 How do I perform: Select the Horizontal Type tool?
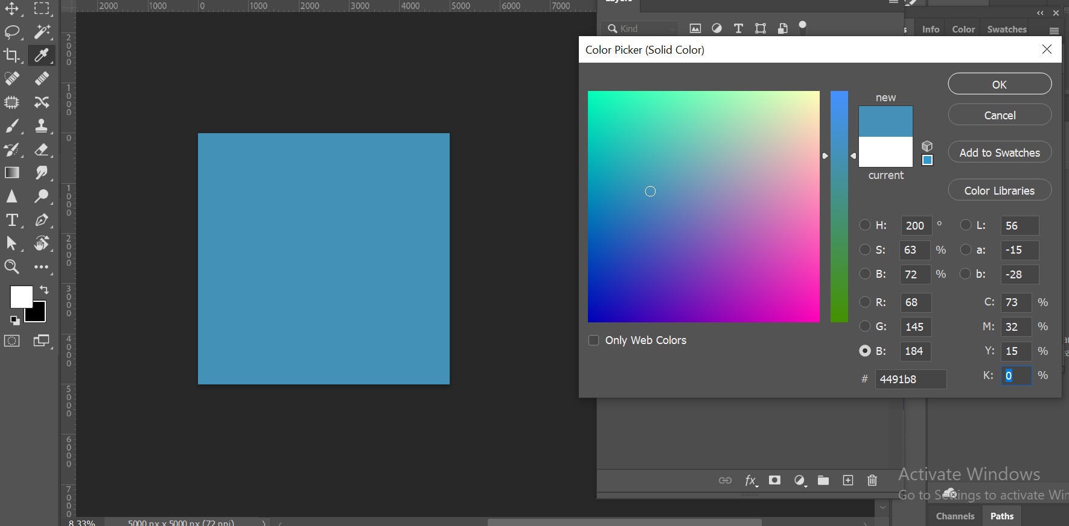coord(11,220)
